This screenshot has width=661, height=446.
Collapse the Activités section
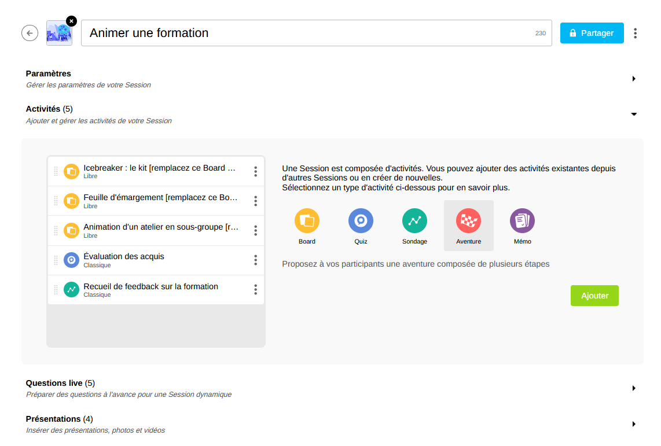click(x=634, y=115)
